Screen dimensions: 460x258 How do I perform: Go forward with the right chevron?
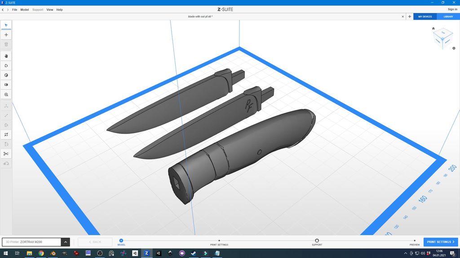pos(8,10)
